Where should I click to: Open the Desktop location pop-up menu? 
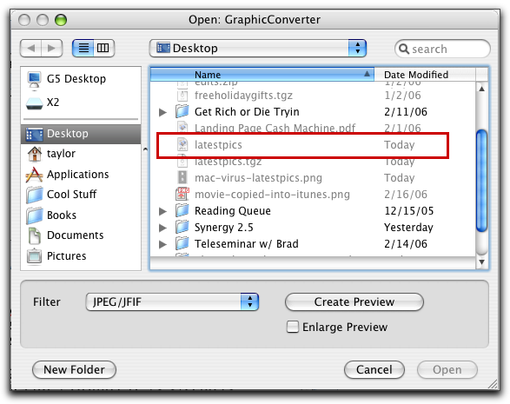258,48
